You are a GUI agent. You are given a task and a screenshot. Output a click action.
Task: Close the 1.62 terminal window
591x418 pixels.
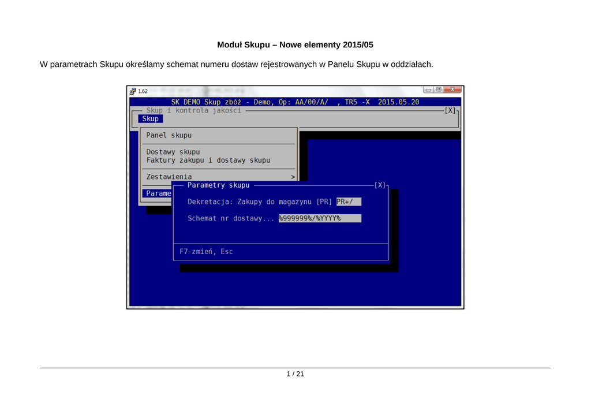452,89
